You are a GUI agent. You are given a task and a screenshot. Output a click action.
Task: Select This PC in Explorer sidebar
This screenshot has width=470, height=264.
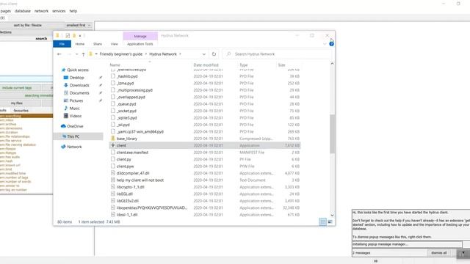(x=73, y=136)
